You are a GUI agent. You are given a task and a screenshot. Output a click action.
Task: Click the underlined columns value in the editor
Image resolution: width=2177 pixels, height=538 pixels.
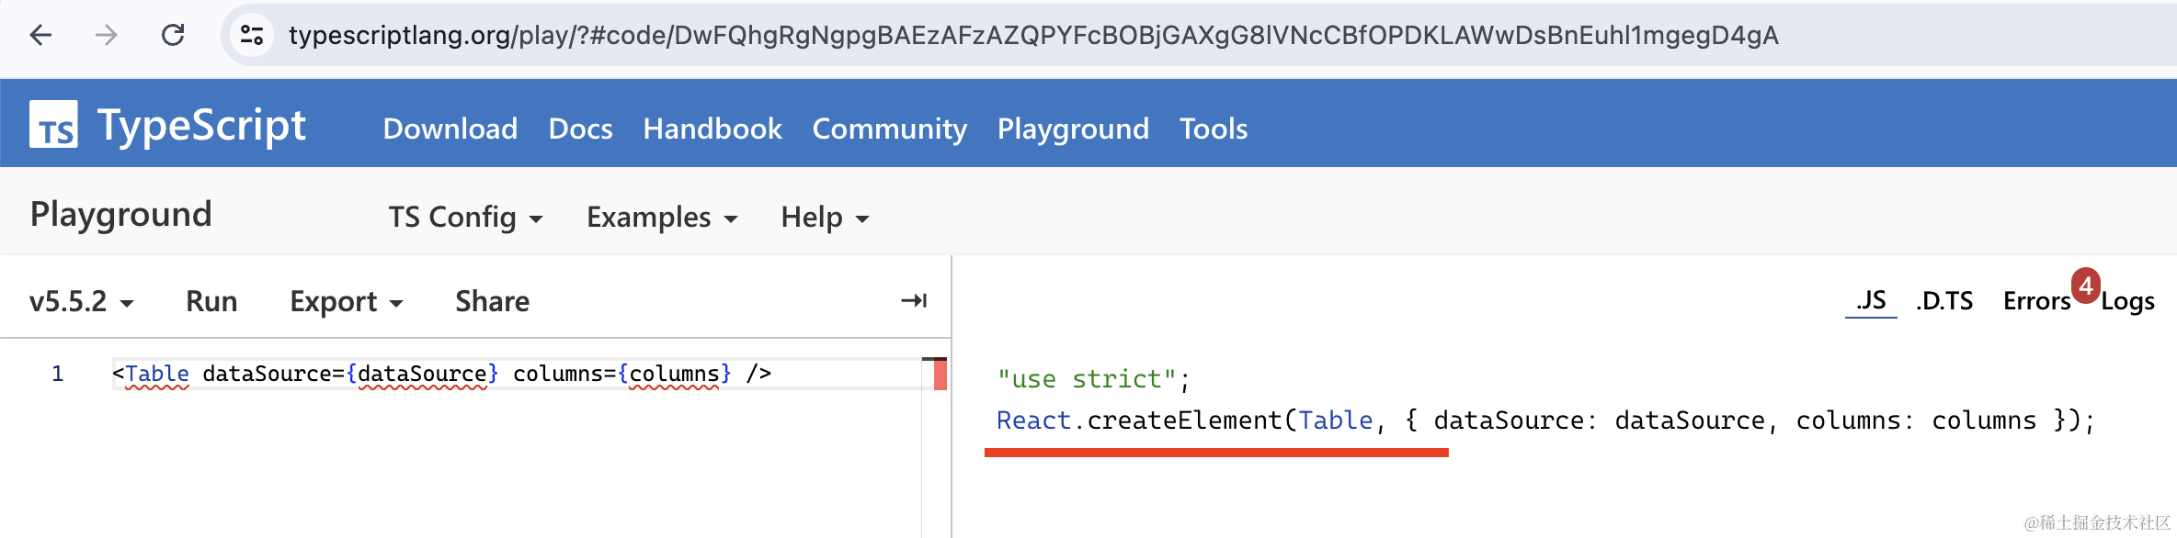coord(674,374)
